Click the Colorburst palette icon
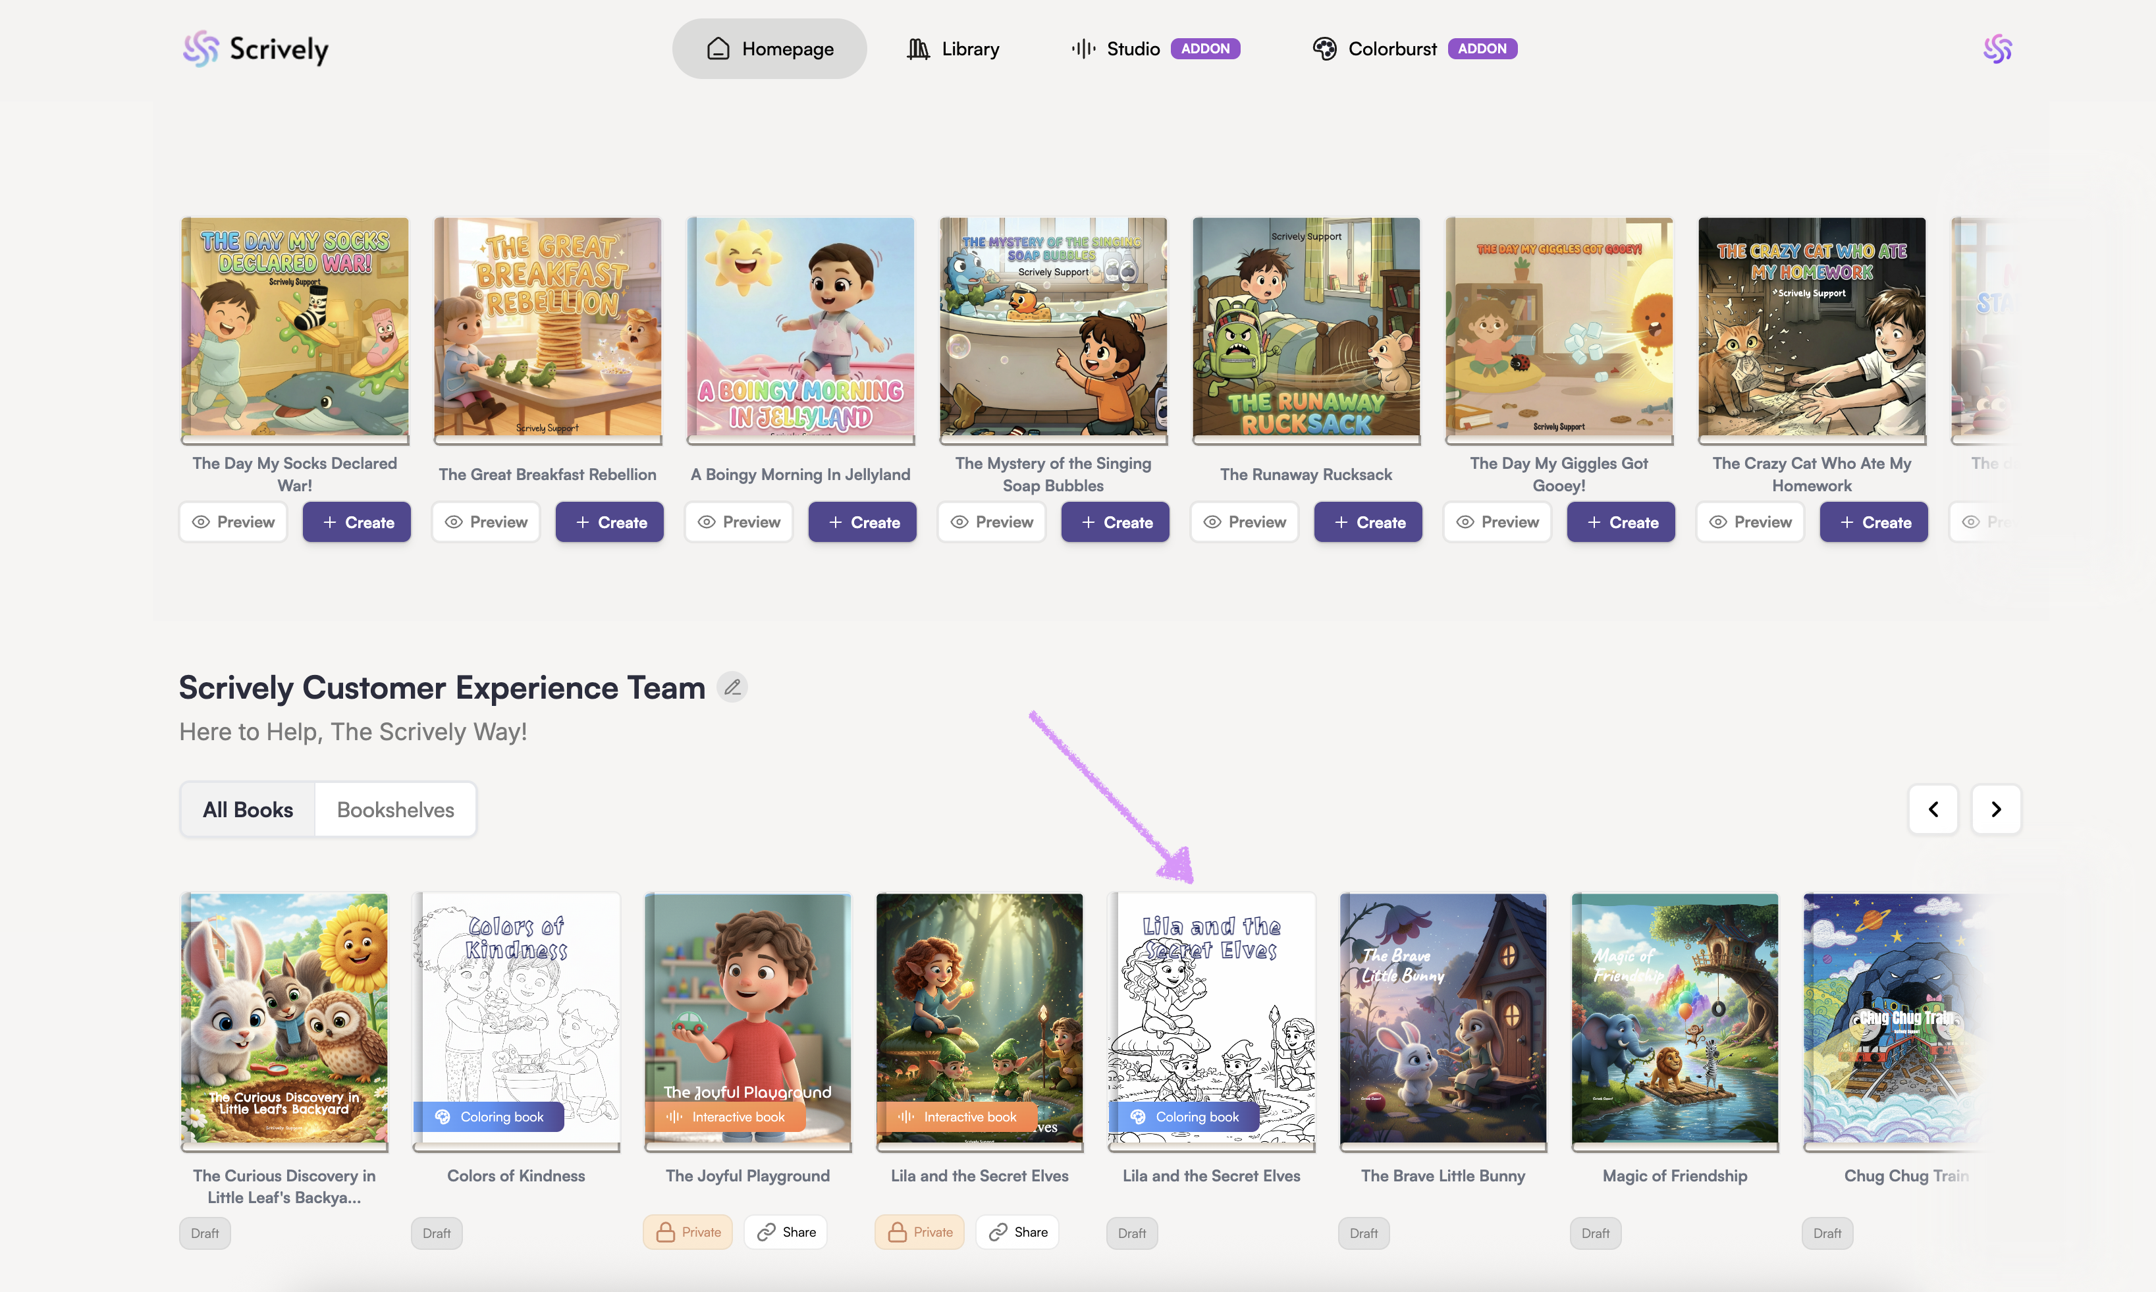The height and width of the screenshot is (1292, 2156). (x=1324, y=49)
